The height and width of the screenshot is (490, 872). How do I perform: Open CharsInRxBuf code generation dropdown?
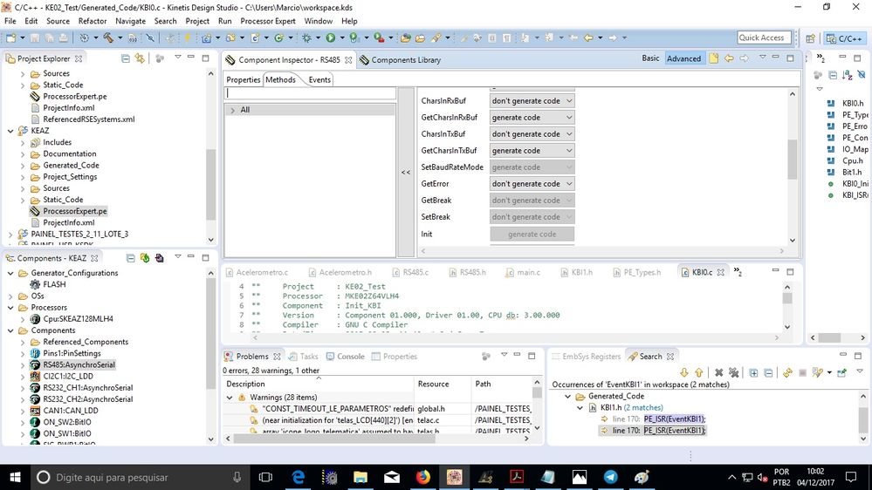point(532,101)
